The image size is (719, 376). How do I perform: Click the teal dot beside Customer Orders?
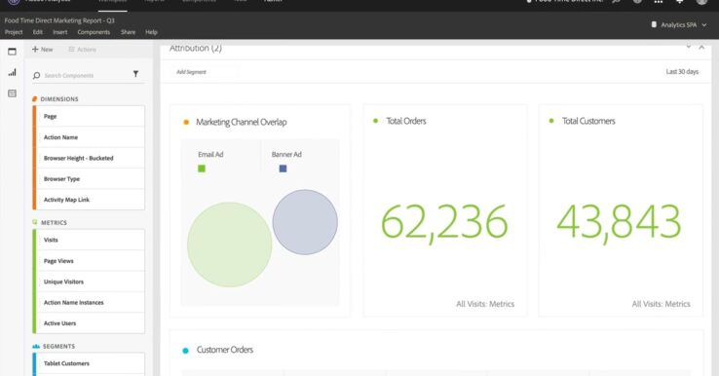pos(185,351)
